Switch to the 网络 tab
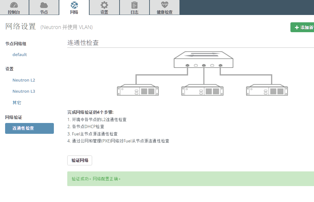The image size is (314, 202). 74,8
